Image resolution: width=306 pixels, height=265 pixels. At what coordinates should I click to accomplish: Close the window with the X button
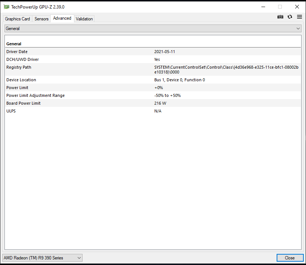coord(297,7)
